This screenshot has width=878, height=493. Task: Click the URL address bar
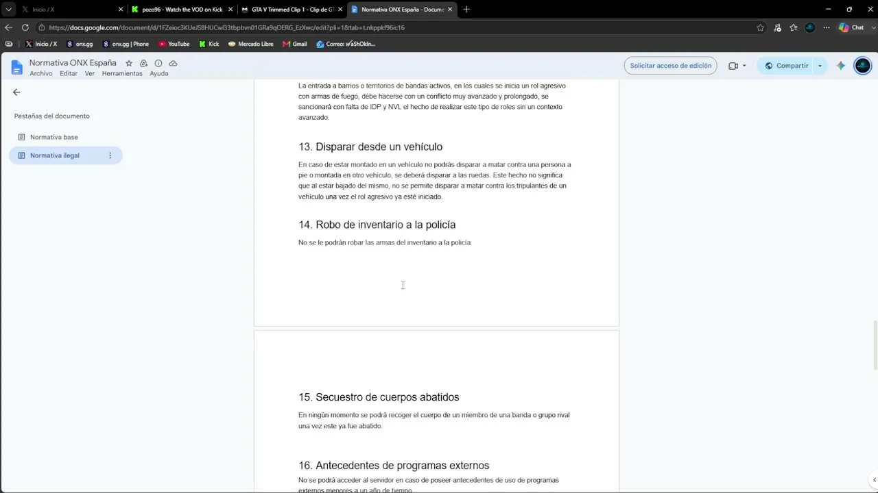(x=398, y=27)
